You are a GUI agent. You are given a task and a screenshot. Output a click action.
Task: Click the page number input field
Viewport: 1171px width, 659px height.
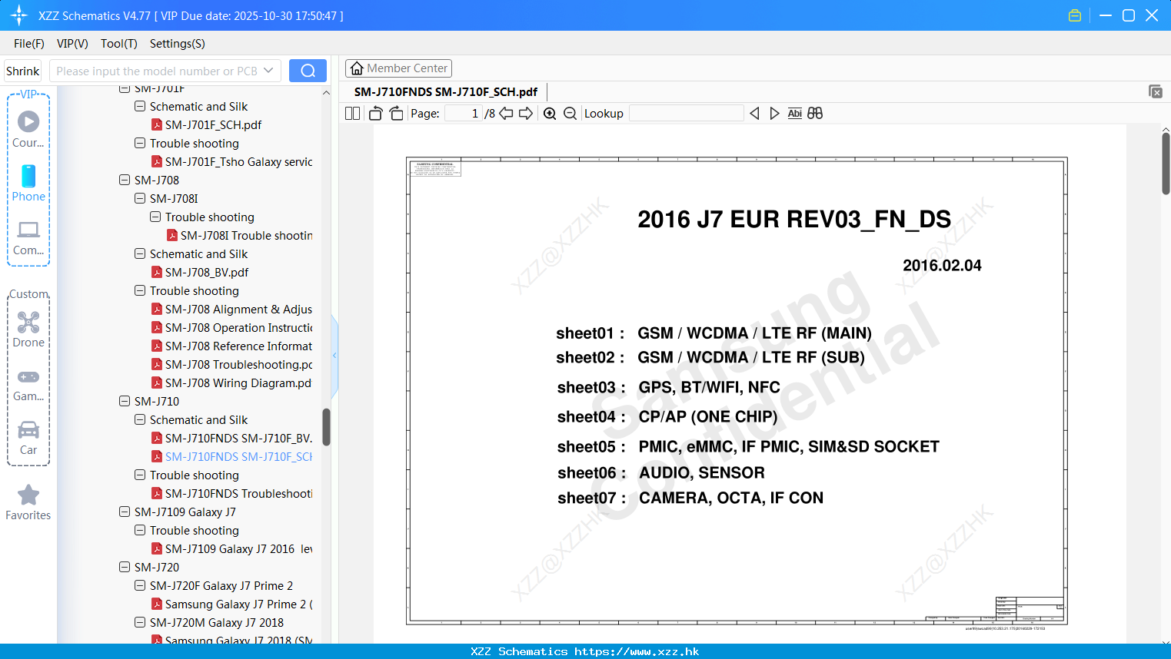click(464, 113)
